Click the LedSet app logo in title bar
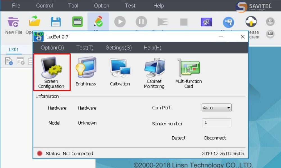The height and width of the screenshot is (168, 281). 38,37
